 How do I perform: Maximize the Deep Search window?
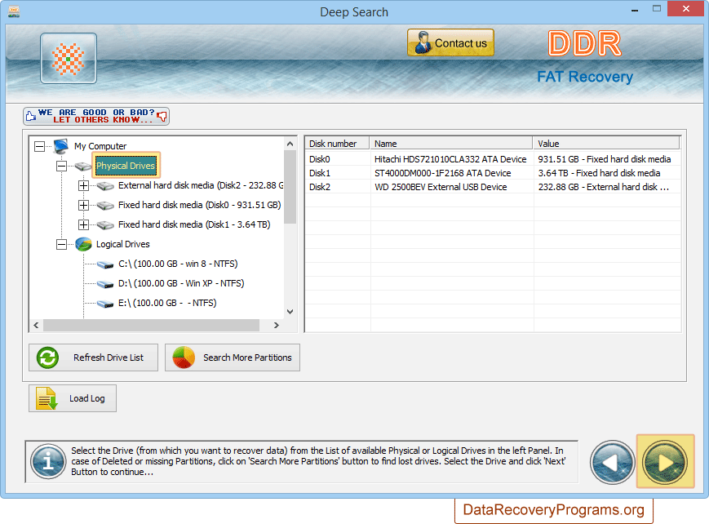coord(657,9)
